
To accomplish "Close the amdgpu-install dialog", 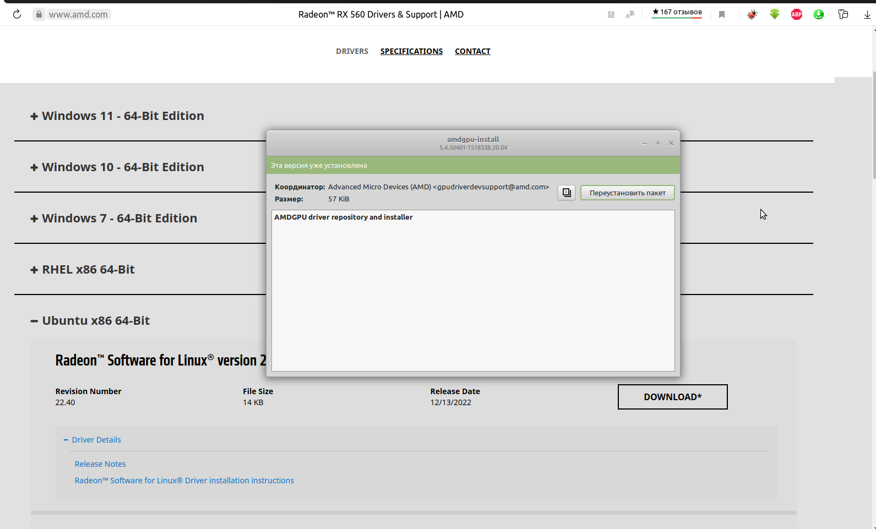I will click(671, 143).
